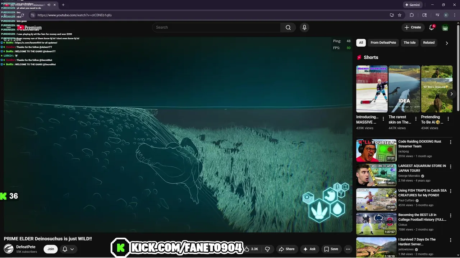Image resolution: width=460 pixels, height=258 pixels.
Task: Open the YouTube account avatar menu
Action: coord(445,28)
